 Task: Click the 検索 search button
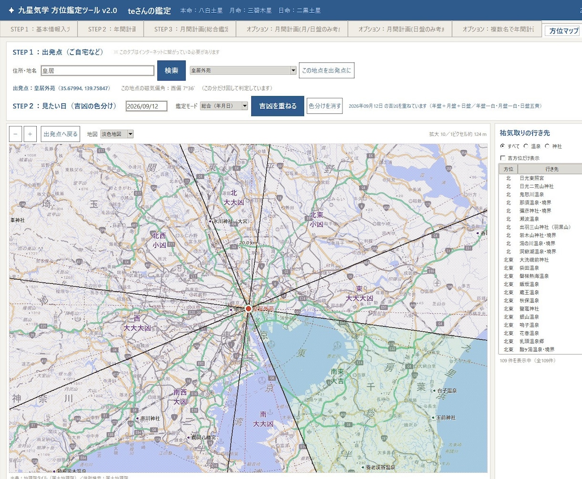tap(171, 71)
